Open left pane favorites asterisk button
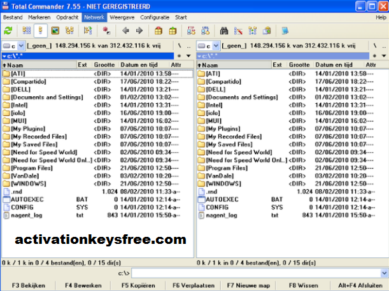The image size is (389, 291). point(179,56)
